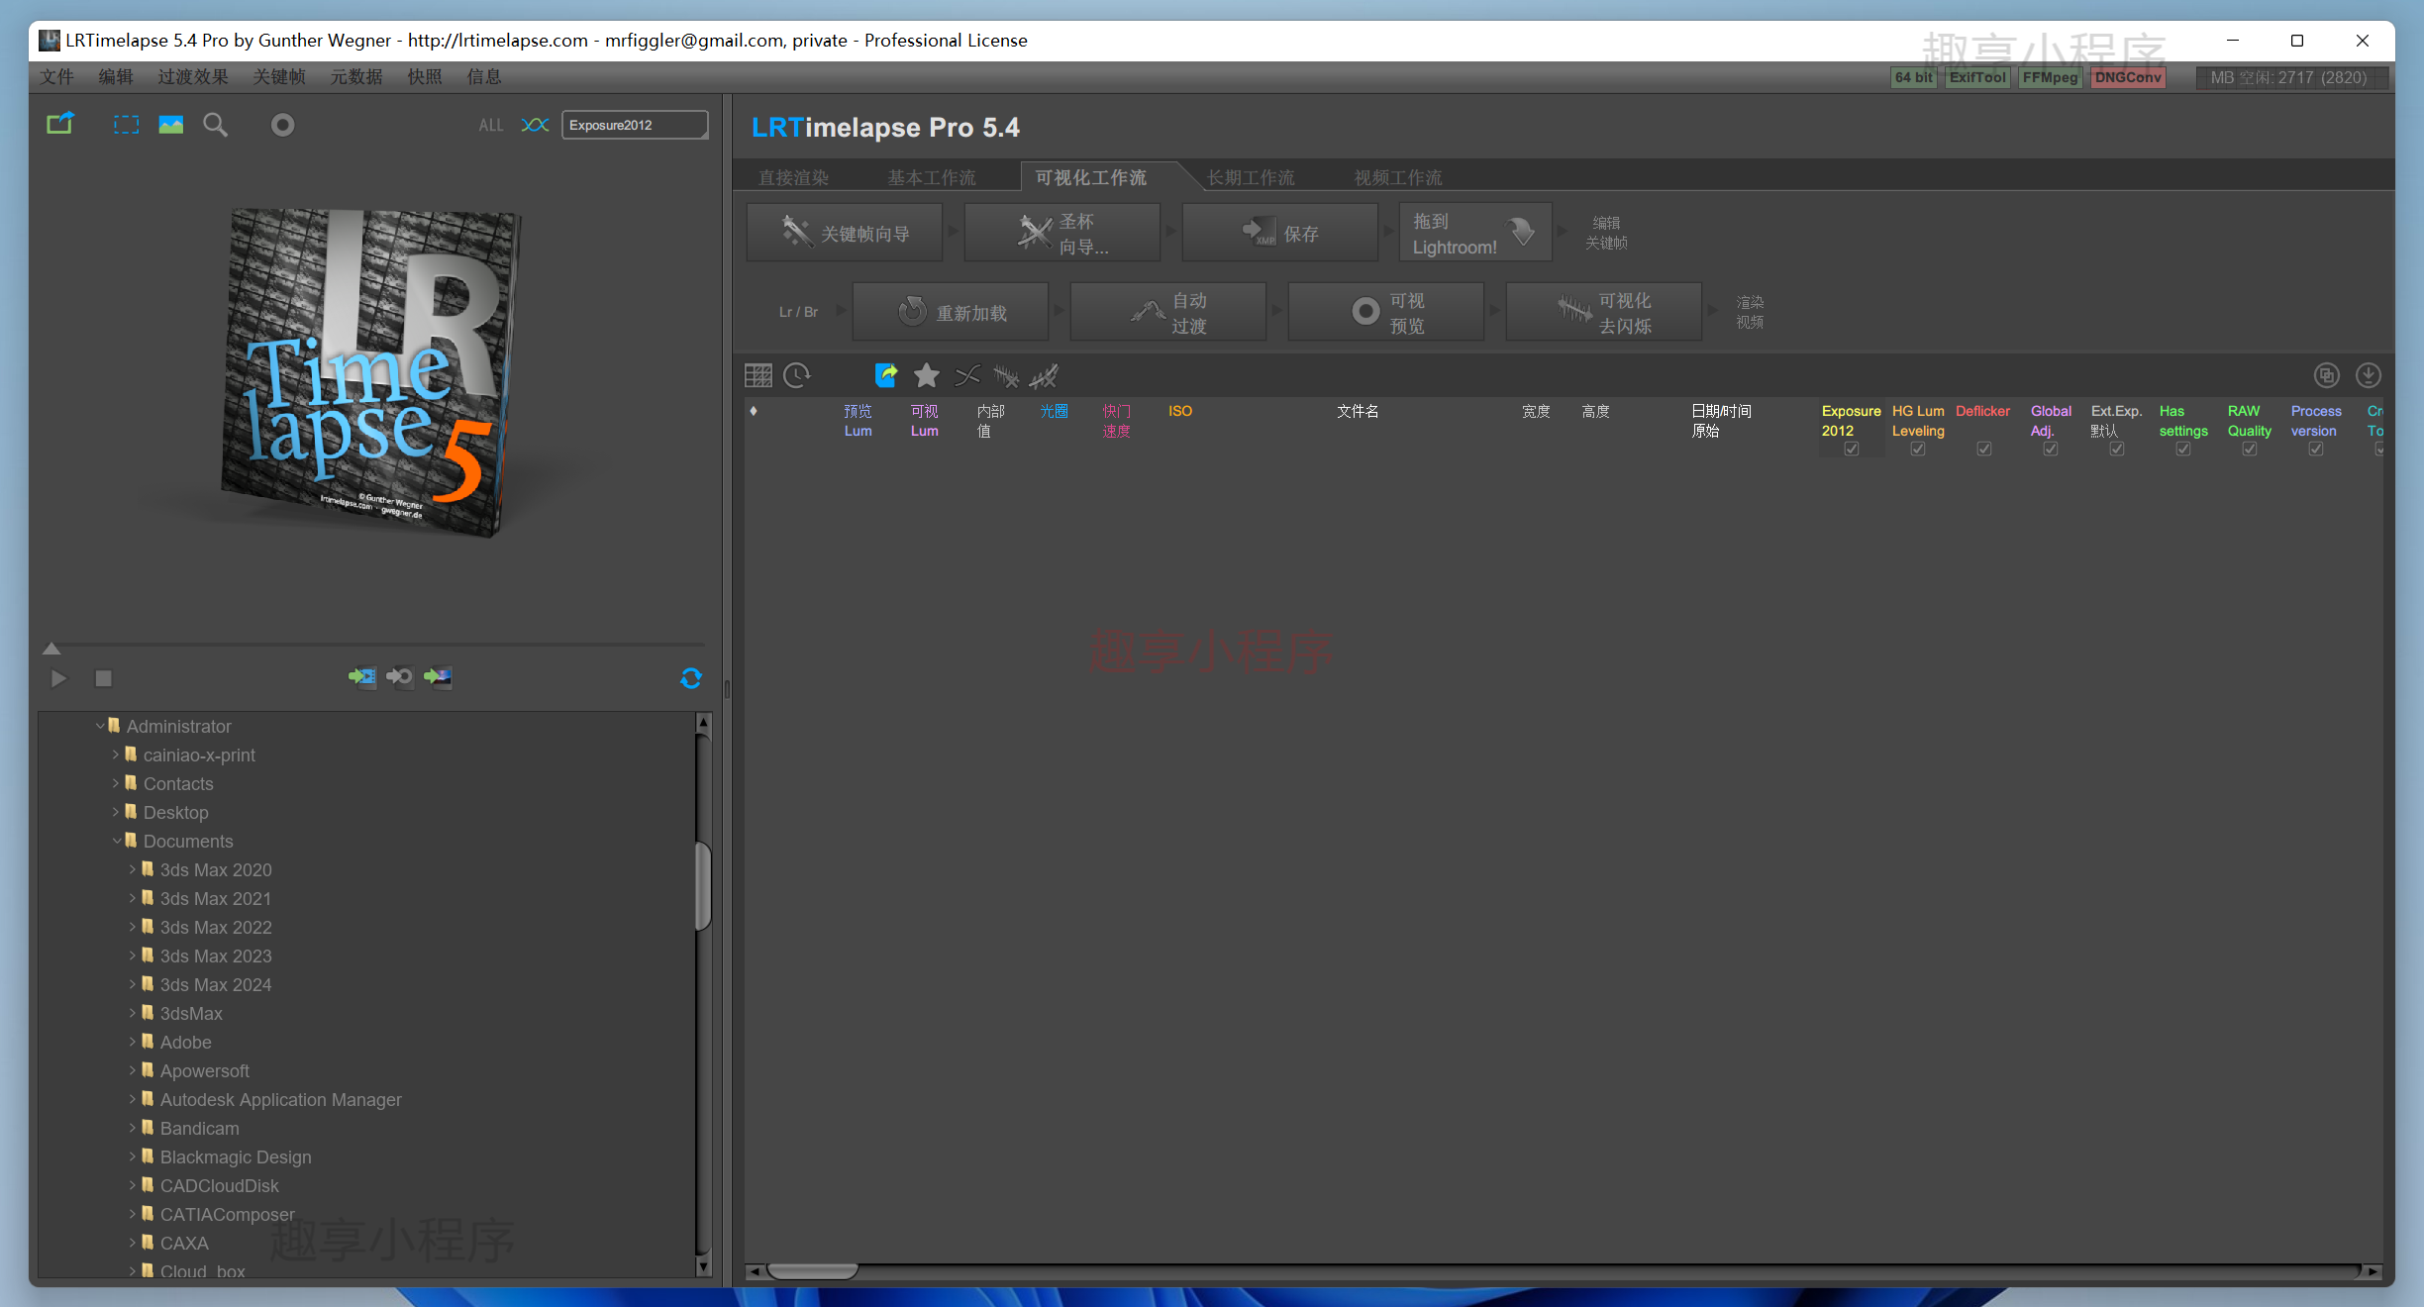Expand the cainiao-x-print folder

[116, 754]
